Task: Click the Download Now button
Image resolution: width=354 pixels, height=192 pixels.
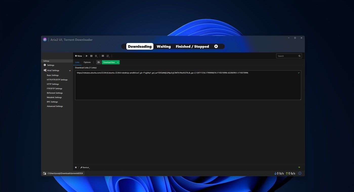Action: point(109,62)
